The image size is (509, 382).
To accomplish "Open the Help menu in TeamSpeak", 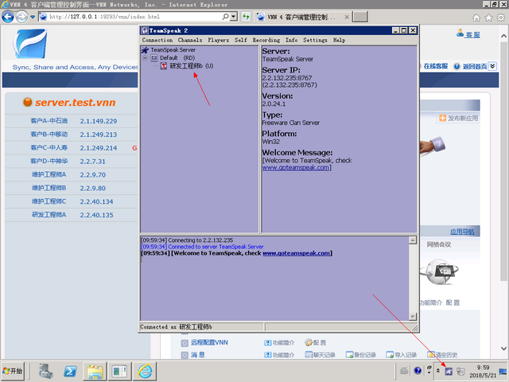I will (340, 40).
